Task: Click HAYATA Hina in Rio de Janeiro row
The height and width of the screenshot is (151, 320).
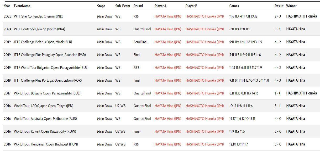Action: (168, 29)
